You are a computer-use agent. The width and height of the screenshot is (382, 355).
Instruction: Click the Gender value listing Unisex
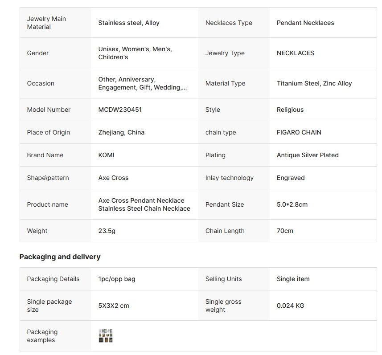pos(135,53)
